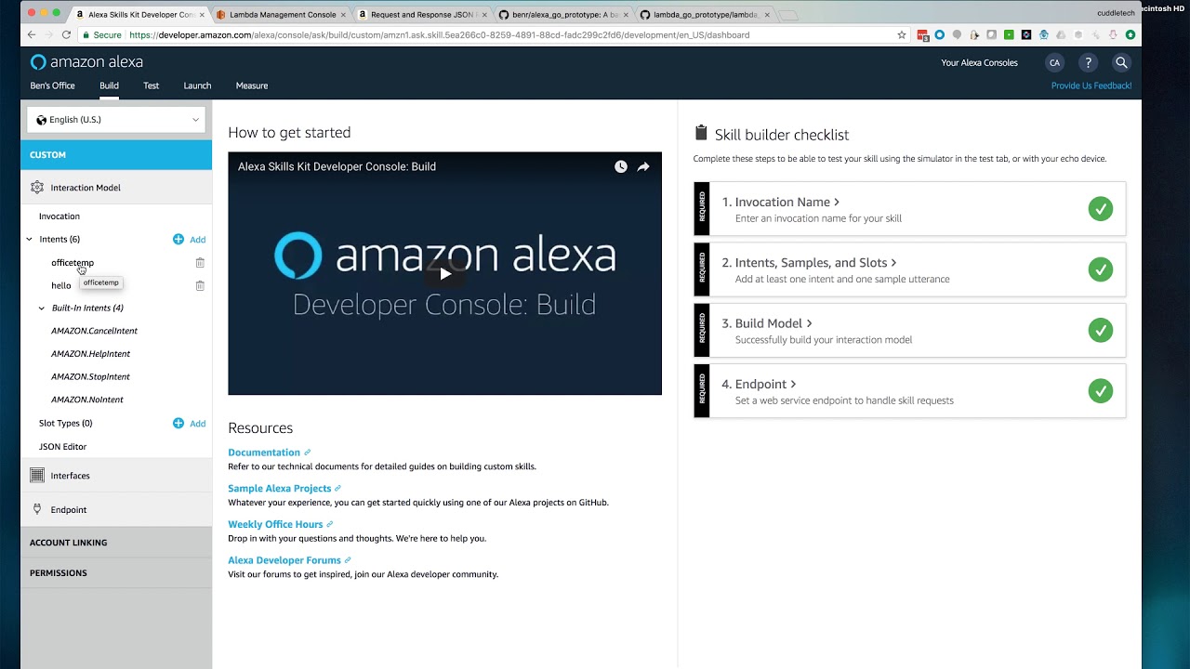The image size is (1190, 669).
Task: Play the Developer Console Build video
Action: click(x=445, y=274)
